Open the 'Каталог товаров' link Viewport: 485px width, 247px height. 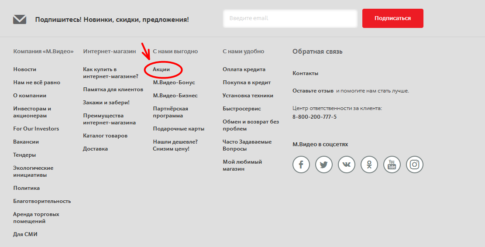[105, 135]
